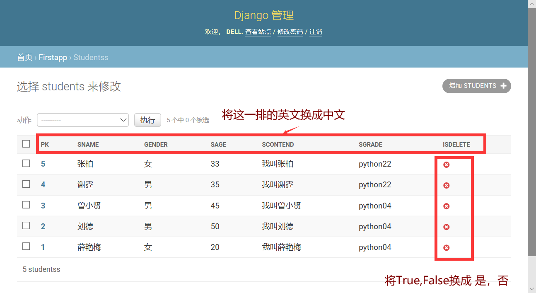Sort by the SCONTEND column header

pos(278,145)
